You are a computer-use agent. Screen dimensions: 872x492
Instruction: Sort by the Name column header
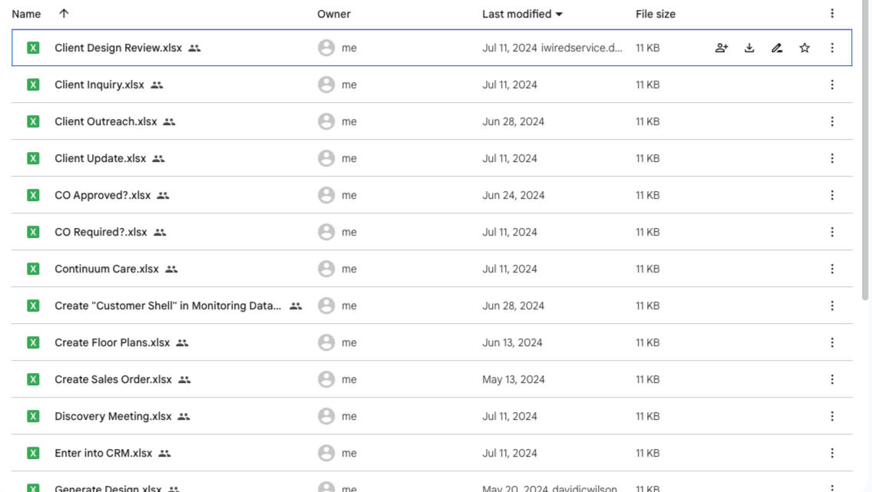[x=26, y=14]
